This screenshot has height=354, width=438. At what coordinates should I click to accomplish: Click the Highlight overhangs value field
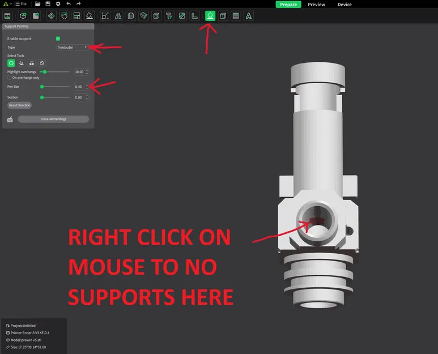[x=81, y=72]
